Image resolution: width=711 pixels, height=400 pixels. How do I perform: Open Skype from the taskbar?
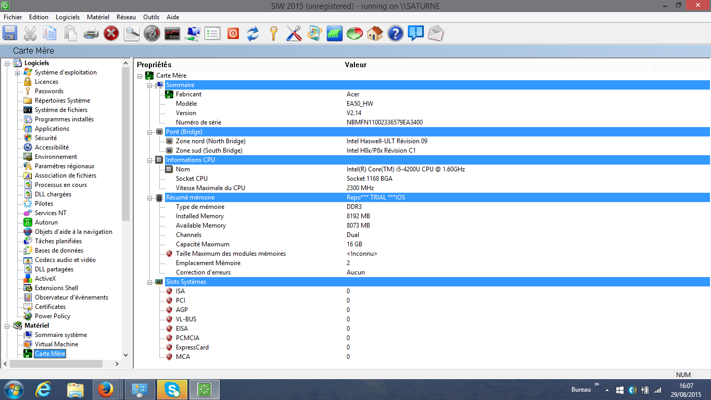(172, 390)
